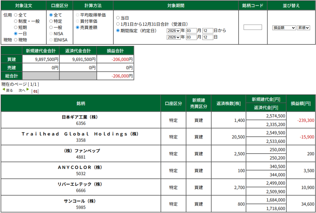
Task: Select 短期 margin order option
Action: pos(16,27)
